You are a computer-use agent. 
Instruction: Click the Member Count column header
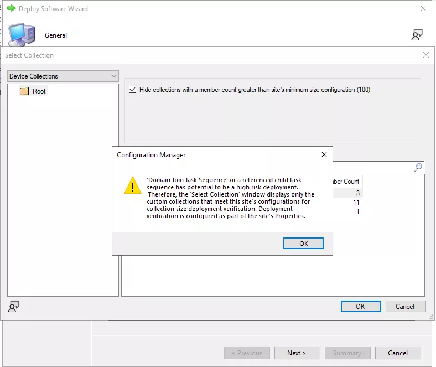pyautogui.click(x=346, y=182)
